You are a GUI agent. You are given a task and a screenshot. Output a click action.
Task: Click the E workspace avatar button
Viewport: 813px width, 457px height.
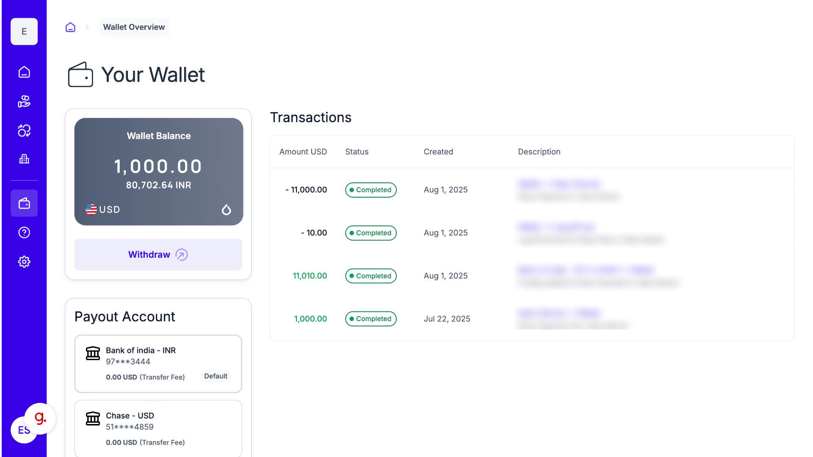(24, 31)
